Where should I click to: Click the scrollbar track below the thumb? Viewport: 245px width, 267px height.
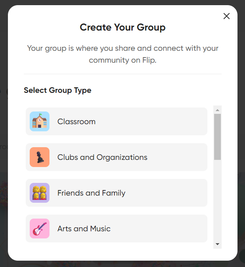point(217,200)
